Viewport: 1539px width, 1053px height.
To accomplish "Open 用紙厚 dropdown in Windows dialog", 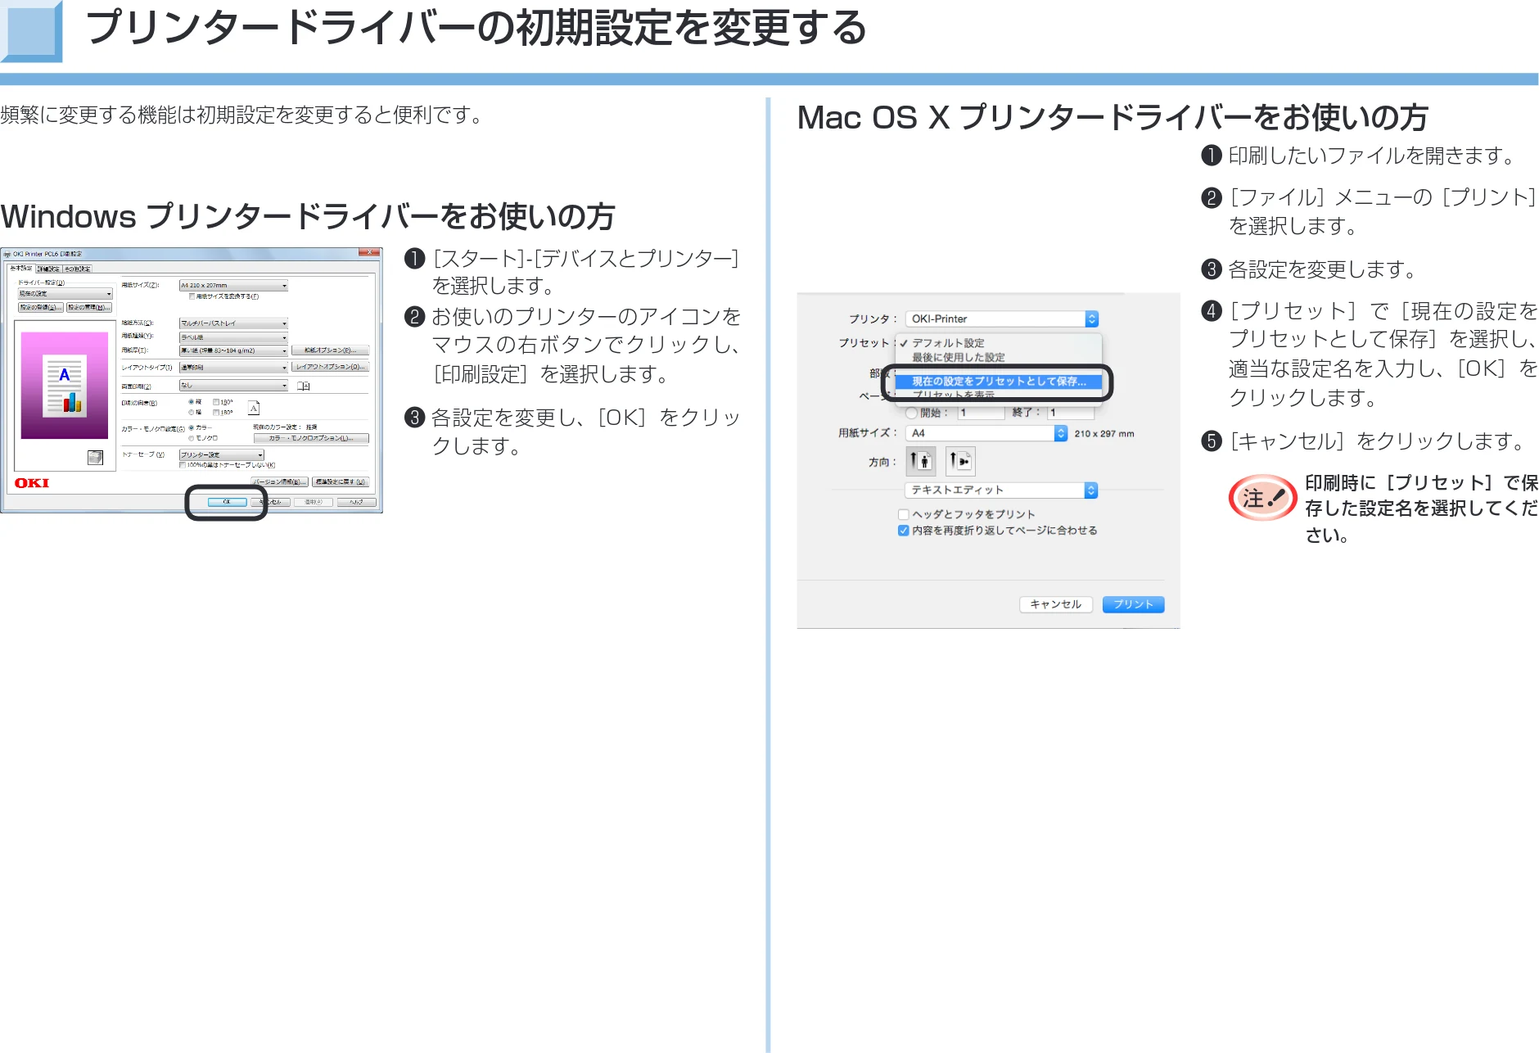I will tap(233, 350).
